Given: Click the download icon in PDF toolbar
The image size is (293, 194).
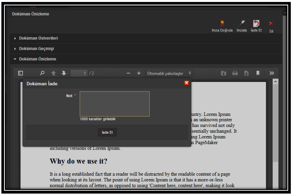Looking at the screenshot, I should pyautogui.click(x=246, y=73).
